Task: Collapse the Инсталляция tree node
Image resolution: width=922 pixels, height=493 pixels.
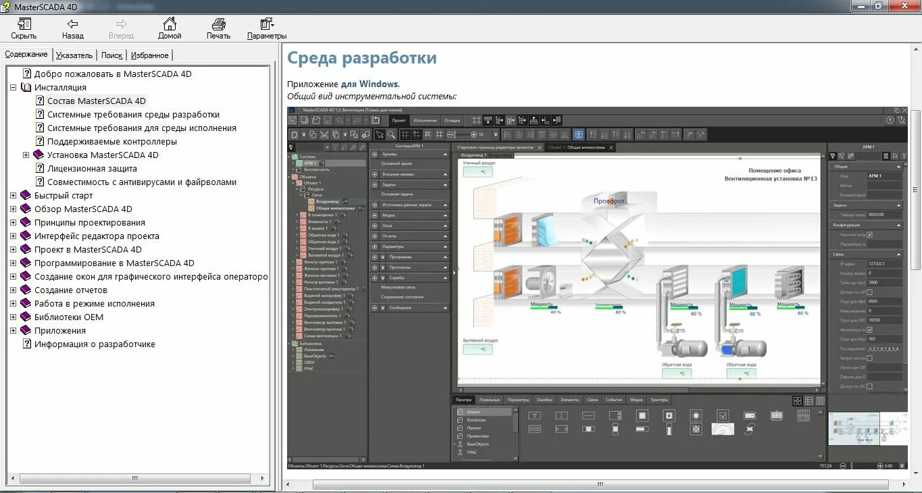Action: (14, 87)
